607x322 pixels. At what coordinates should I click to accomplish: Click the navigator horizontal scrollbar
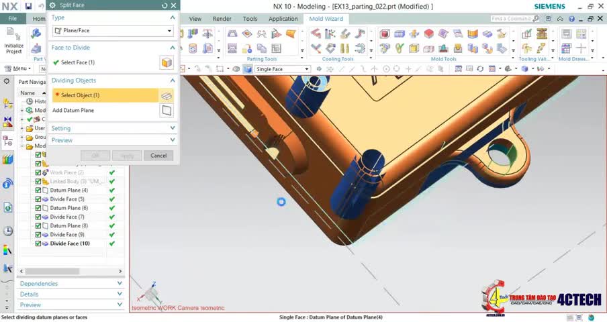(x=52, y=272)
